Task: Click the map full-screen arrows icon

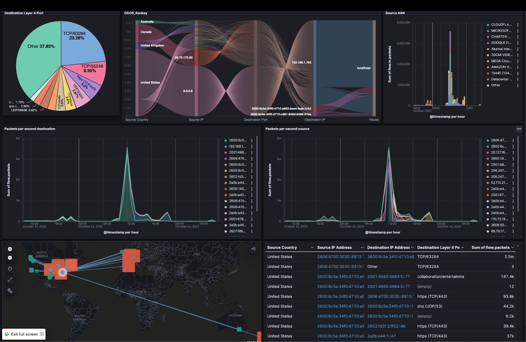Action: (x=10, y=280)
